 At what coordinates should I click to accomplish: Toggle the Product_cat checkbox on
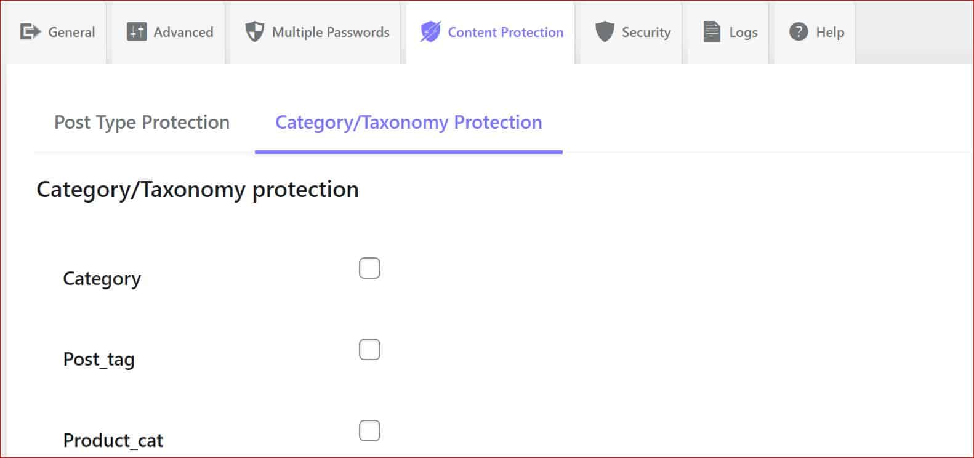(x=369, y=431)
